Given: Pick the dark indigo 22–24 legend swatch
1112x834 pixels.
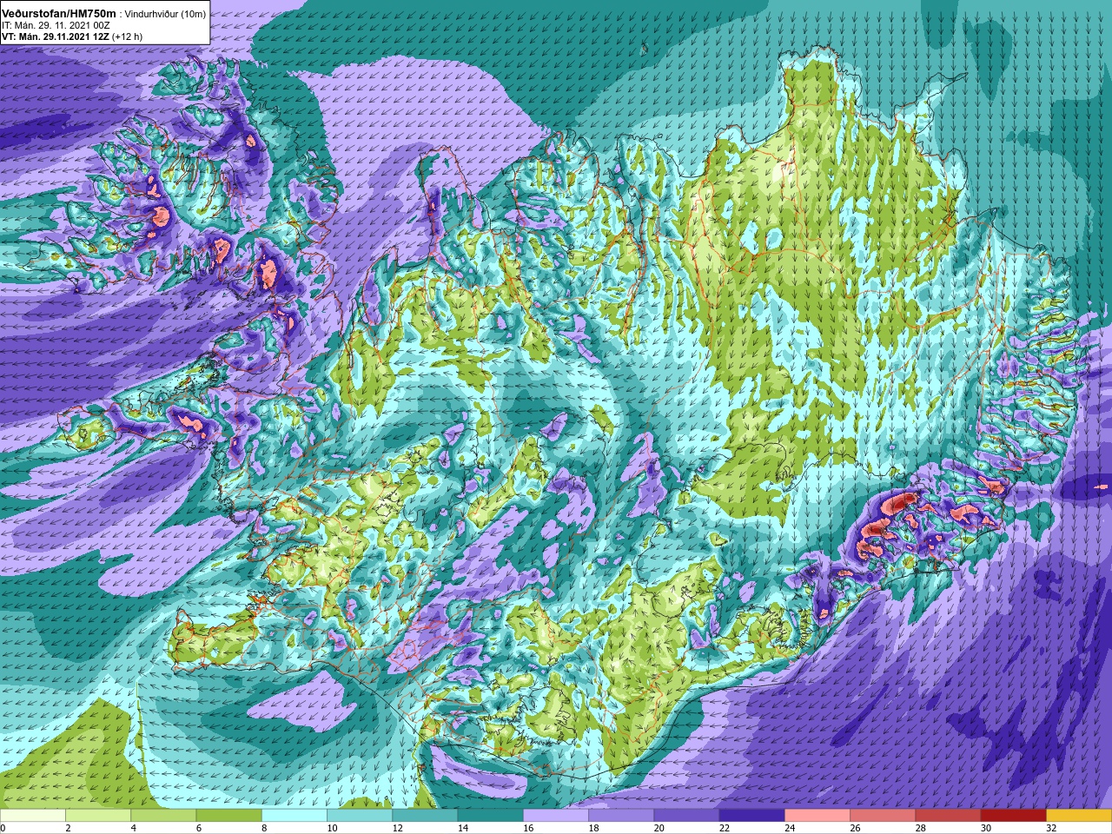Looking at the screenshot, I should pyautogui.click(x=752, y=816).
